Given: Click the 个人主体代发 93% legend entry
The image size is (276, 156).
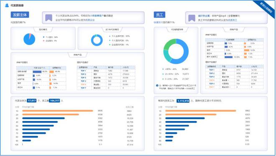Looking at the screenshot, I should click(x=119, y=36).
